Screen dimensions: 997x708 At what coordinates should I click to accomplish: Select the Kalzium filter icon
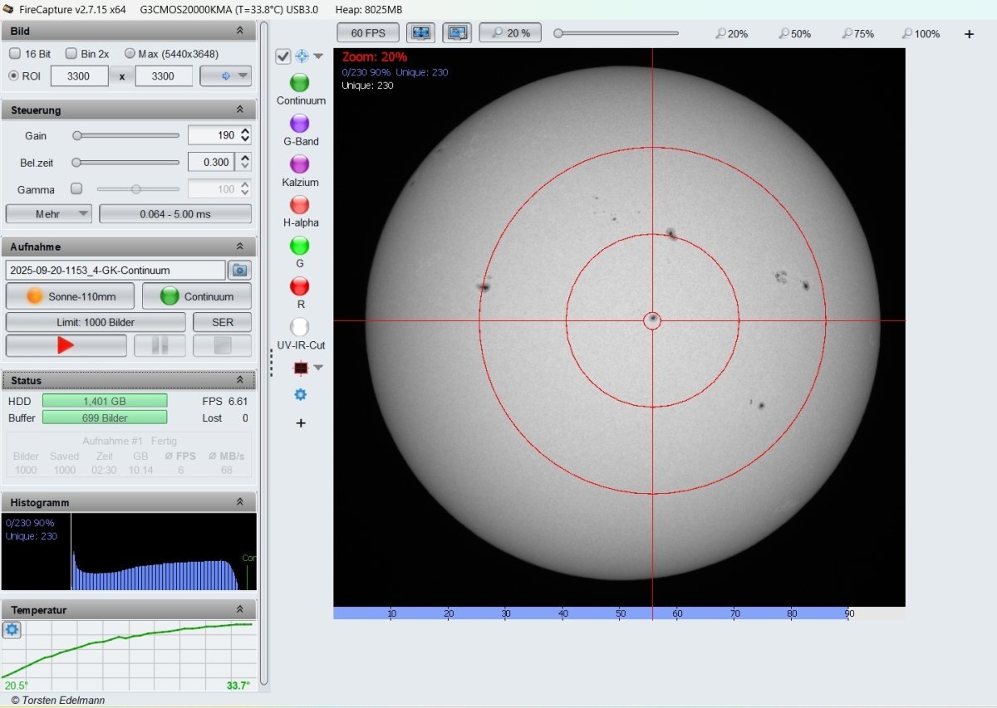300,164
